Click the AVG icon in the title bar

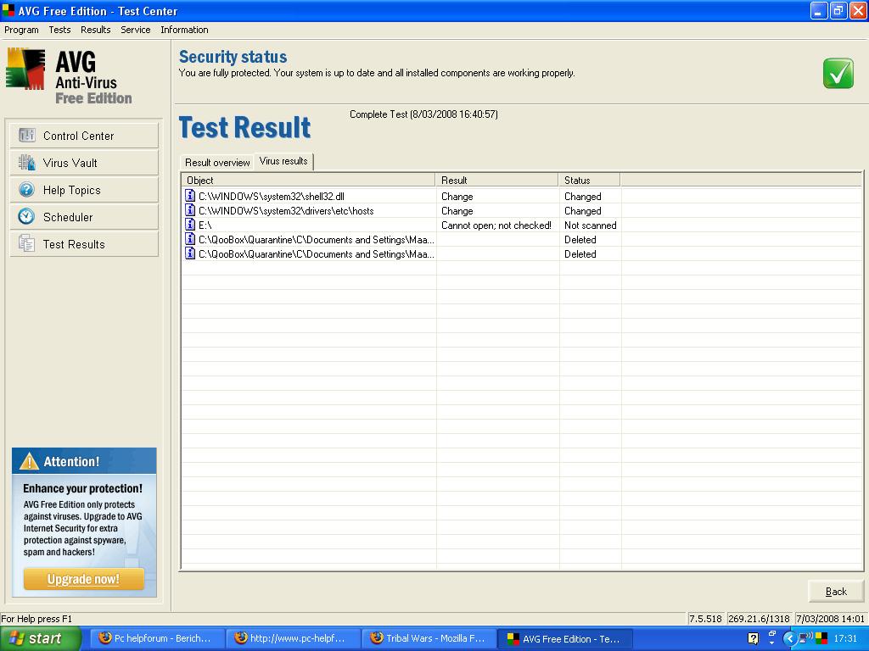(x=8, y=10)
